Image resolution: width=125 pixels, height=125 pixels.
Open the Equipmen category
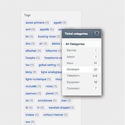[x=73, y=82]
